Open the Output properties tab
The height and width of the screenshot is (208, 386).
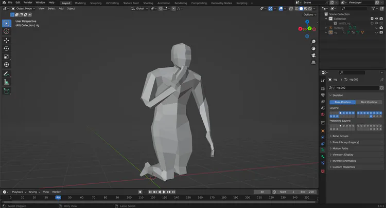(x=323, y=95)
